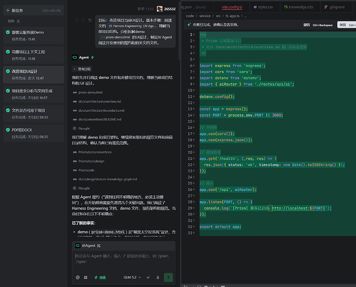Click the tools icon next to @Agent
356x287 pixels.
click(x=99, y=246)
